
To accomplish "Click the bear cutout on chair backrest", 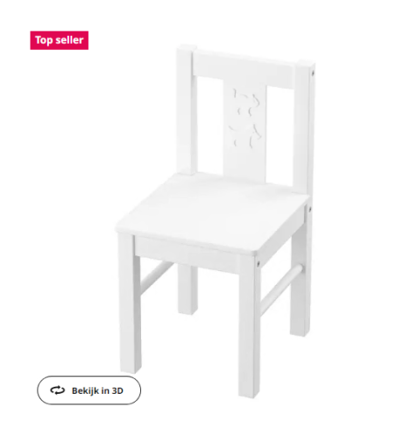I will click(x=245, y=117).
